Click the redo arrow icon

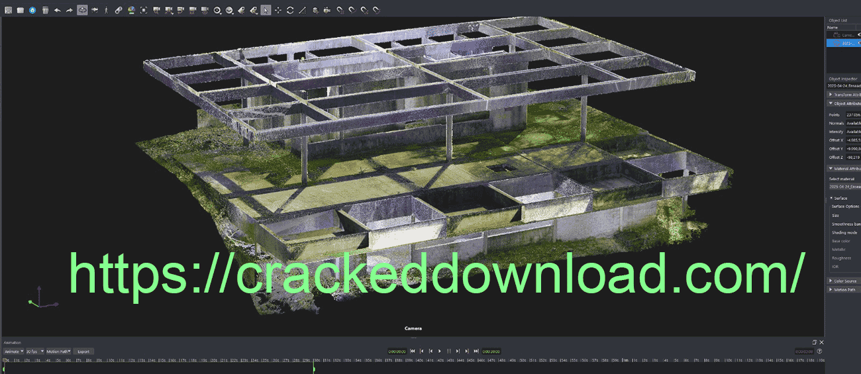pyautogui.click(x=69, y=10)
